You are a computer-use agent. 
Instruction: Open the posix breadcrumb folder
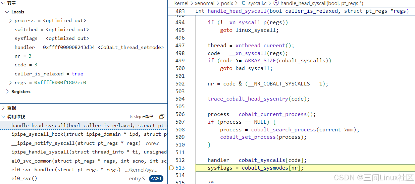227,3
